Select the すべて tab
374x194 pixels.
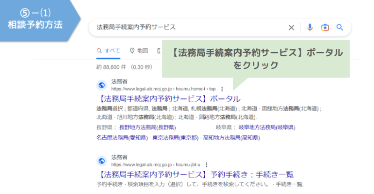coord(108,51)
